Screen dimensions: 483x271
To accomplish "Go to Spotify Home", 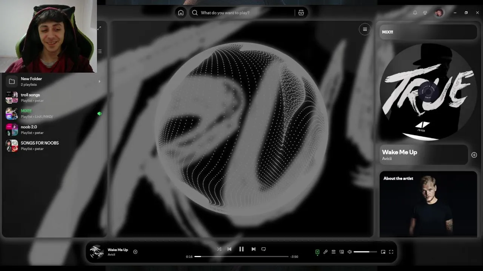I will (x=181, y=13).
